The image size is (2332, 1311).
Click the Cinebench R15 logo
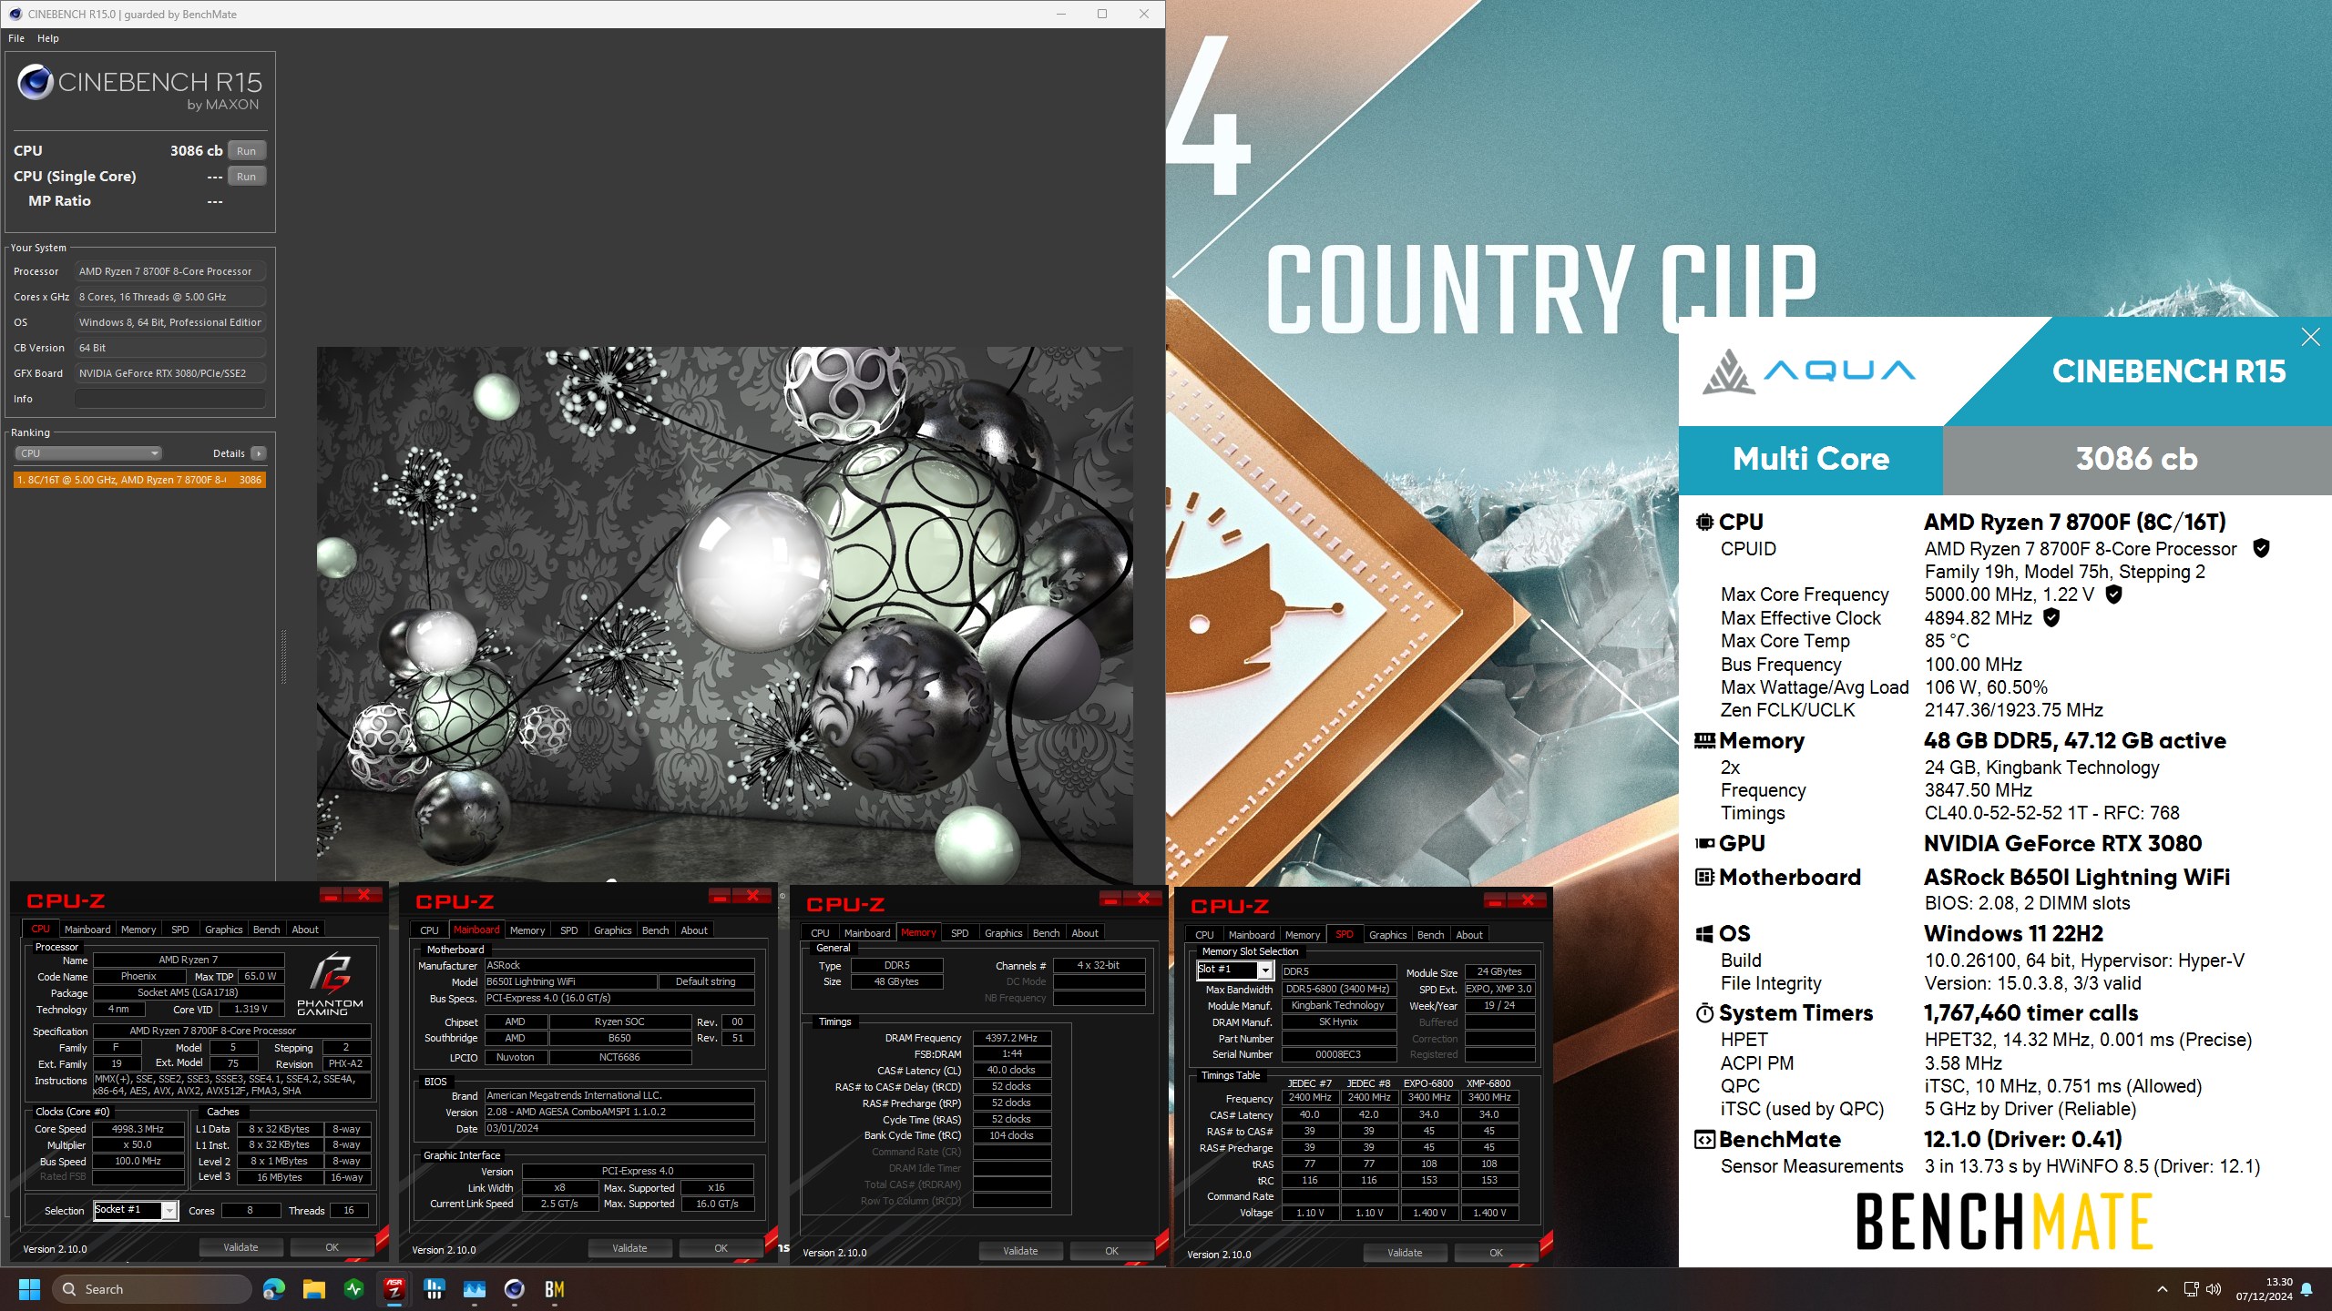140,88
